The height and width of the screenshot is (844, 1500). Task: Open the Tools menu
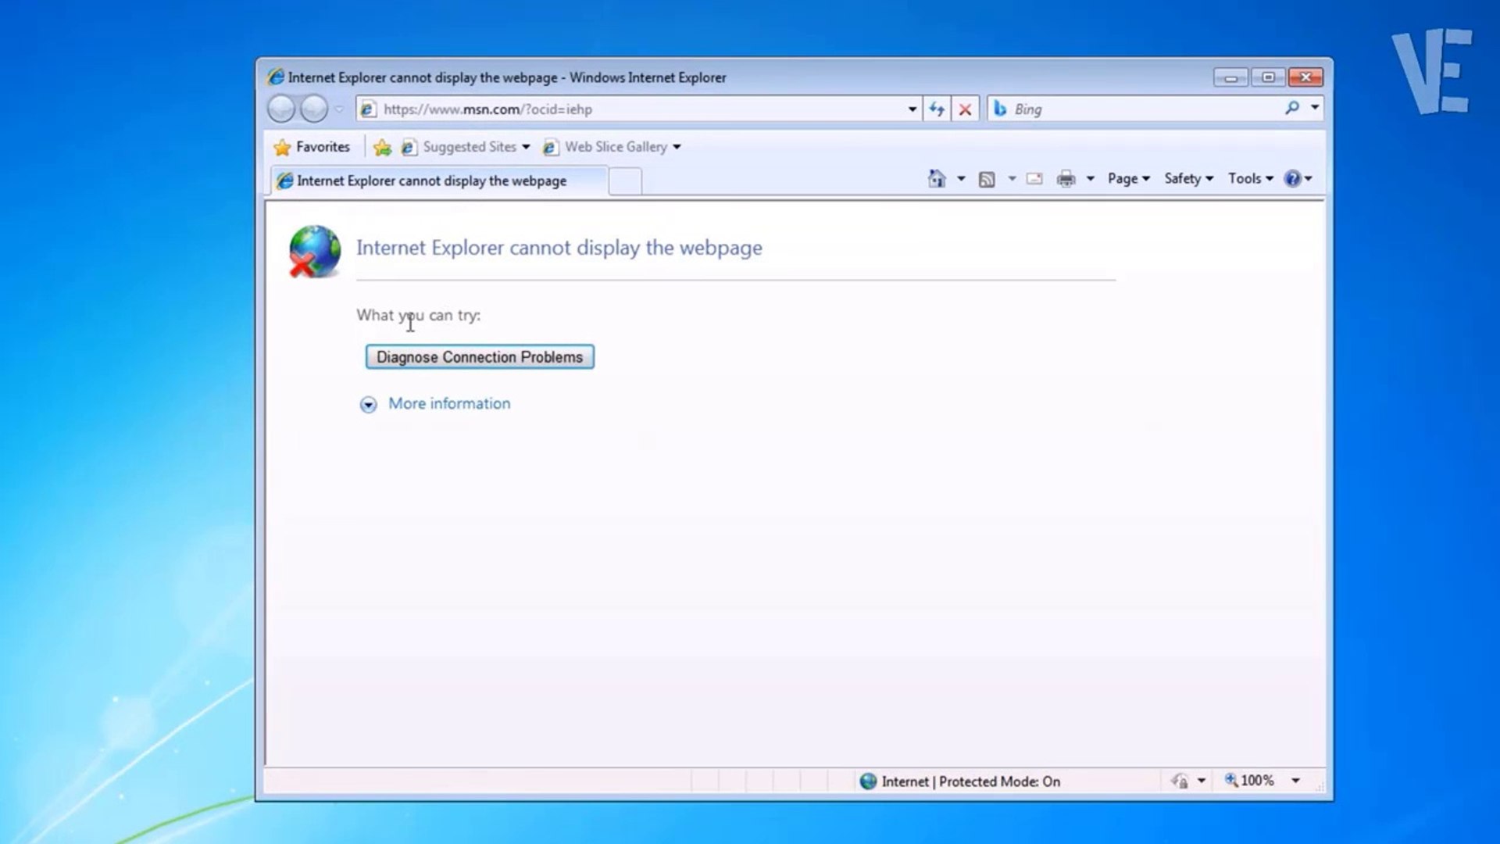tap(1250, 179)
